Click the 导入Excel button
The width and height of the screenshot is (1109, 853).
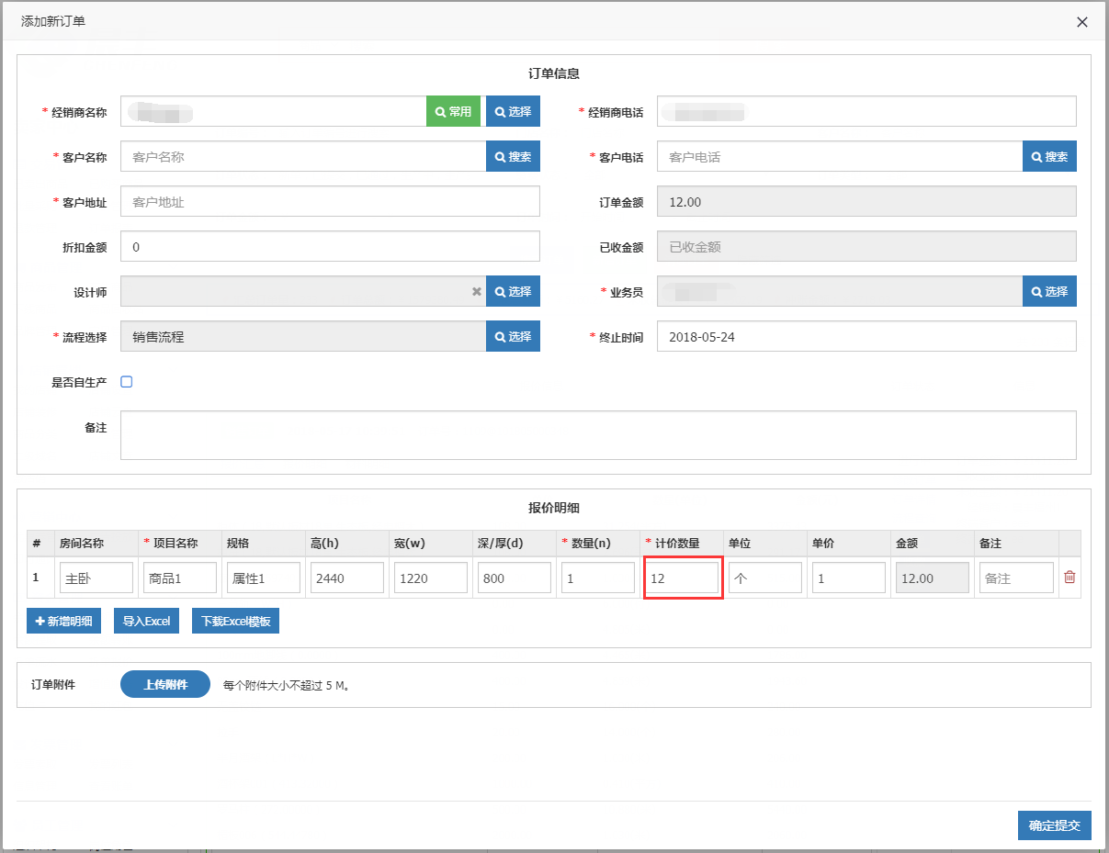click(146, 621)
